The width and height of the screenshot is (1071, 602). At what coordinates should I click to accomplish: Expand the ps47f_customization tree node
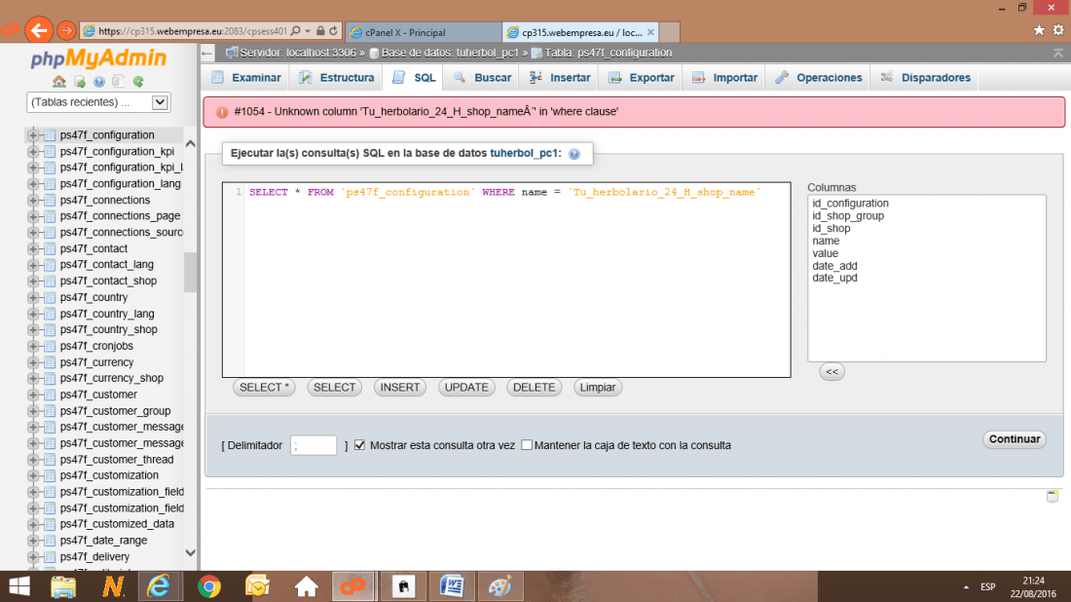[x=33, y=475]
